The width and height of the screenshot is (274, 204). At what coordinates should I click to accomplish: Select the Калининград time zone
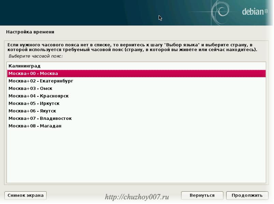pyautogui.click(x=136, y=66)
